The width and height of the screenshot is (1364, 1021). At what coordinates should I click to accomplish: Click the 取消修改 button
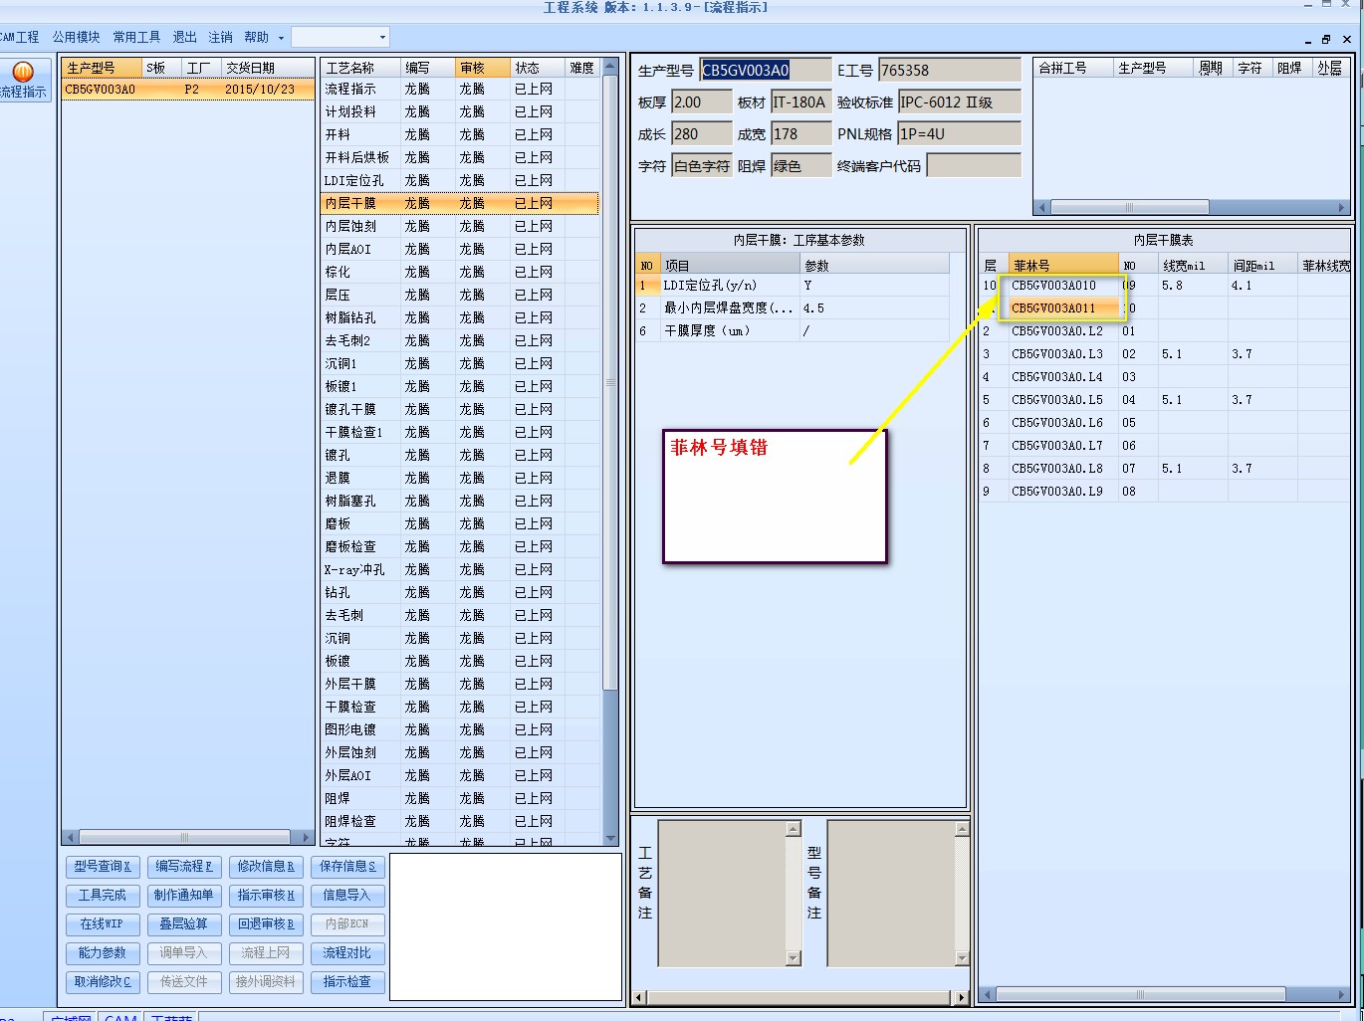pos(103,982)
